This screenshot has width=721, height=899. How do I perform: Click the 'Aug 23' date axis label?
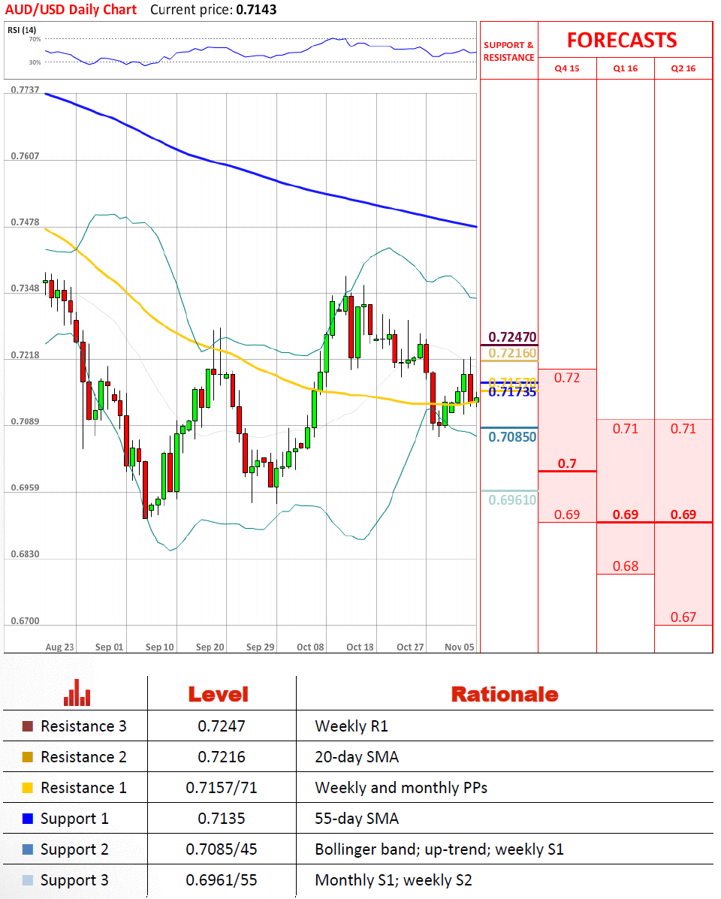point(59,647)
